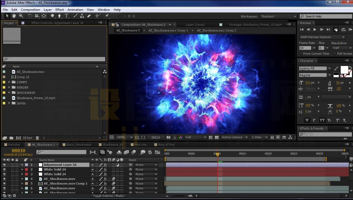Viewport: 353px width, 200px height.
Task: Select the Clone Stamp tool
Action: (82, 16)
